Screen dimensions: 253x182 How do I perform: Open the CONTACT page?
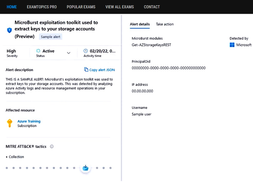(152, 7)
